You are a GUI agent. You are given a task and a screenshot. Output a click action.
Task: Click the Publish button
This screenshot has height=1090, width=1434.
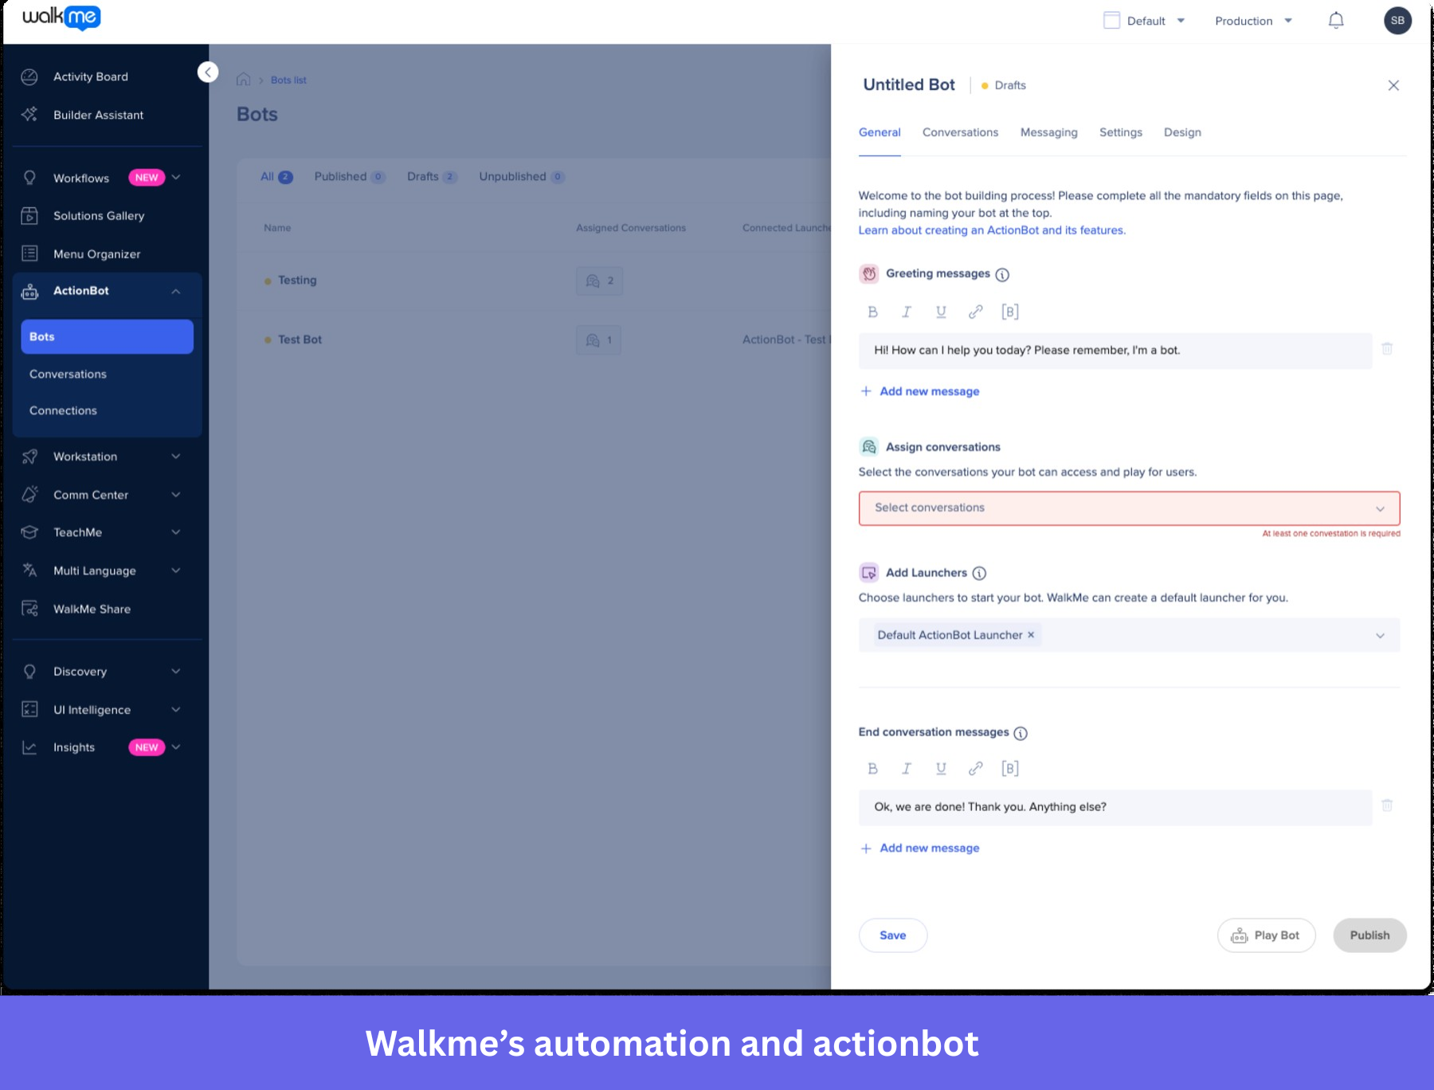click(x=1369, y=935)
